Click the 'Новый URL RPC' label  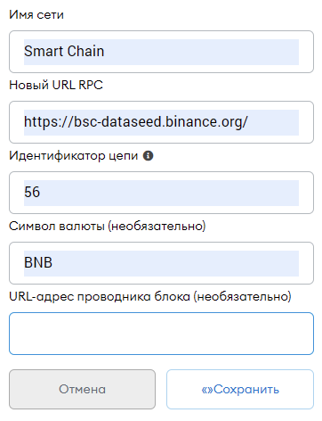(x=56, y=85)
